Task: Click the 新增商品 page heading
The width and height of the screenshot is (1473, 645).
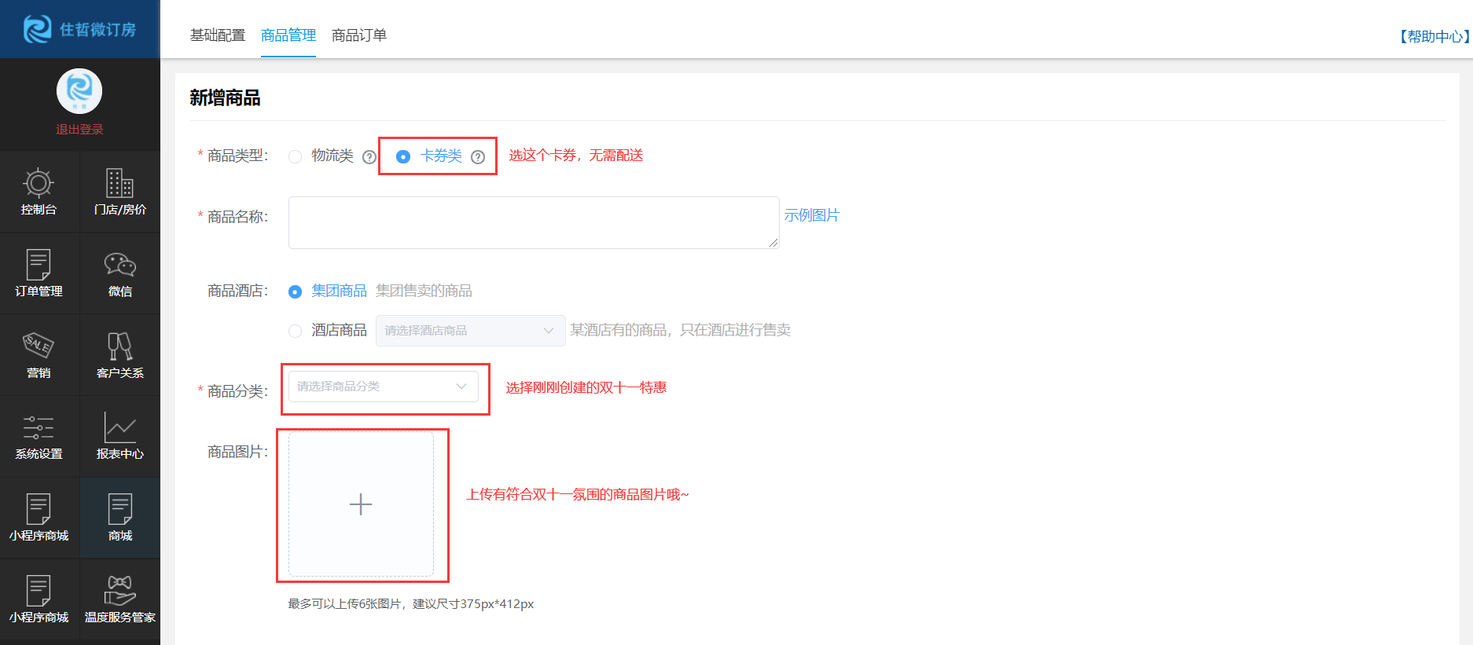Action: [225, 97]
